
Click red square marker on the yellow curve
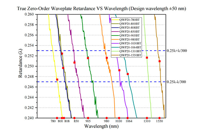pos(57,80)
